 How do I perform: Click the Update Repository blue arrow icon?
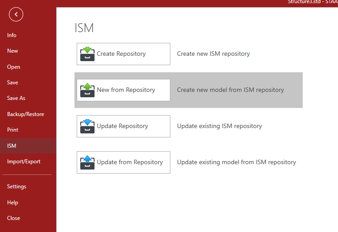(87, 123)
